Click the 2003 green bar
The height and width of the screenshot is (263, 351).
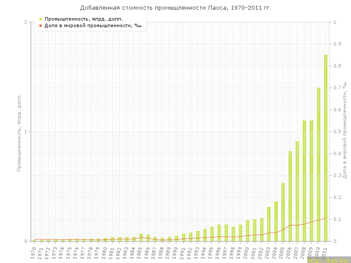[x=269, y=224]
